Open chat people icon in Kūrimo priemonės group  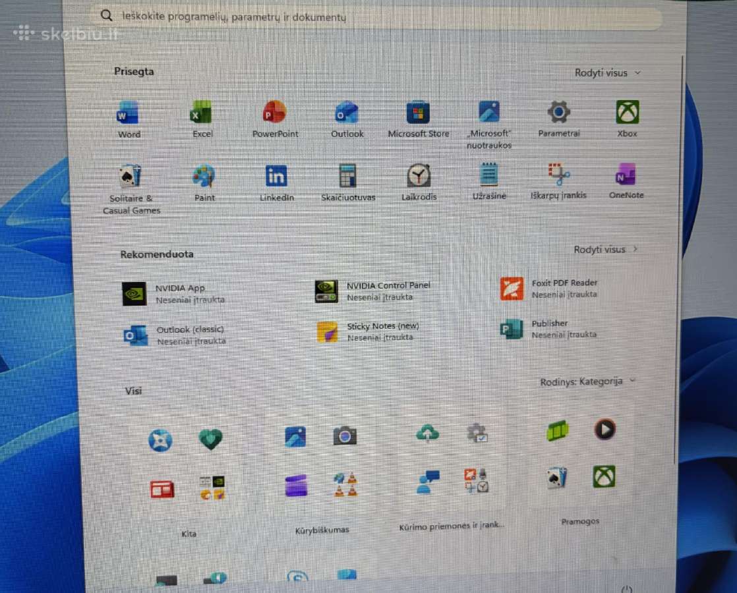[428, 482]
